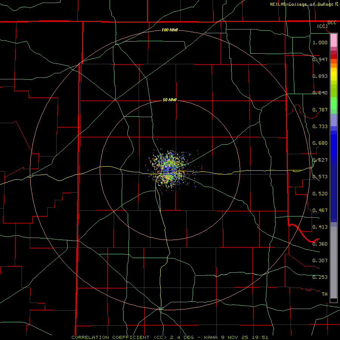Click the 0.253 legend value

(320, 277)
